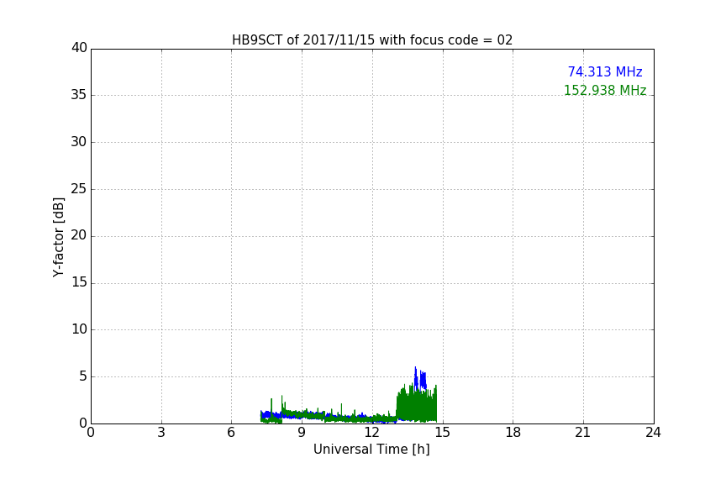Click the y-axis tick value 40
The width and height of the screenshot is (726, 484).
click(79, 48)
